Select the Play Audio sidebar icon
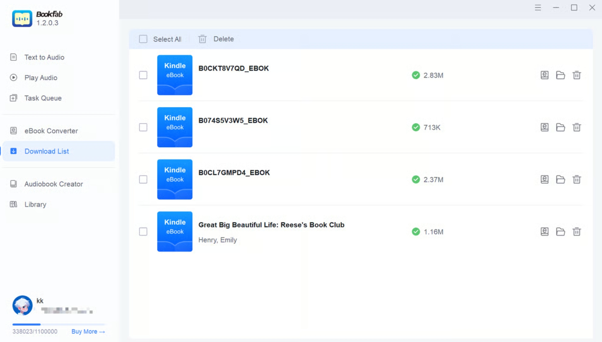The image size is (602, 342). pos(13,78)
